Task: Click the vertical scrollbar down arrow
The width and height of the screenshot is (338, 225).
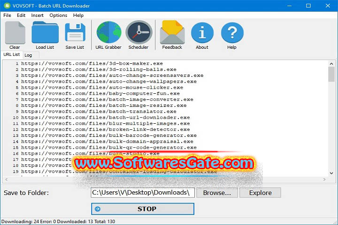Action: 331,173
